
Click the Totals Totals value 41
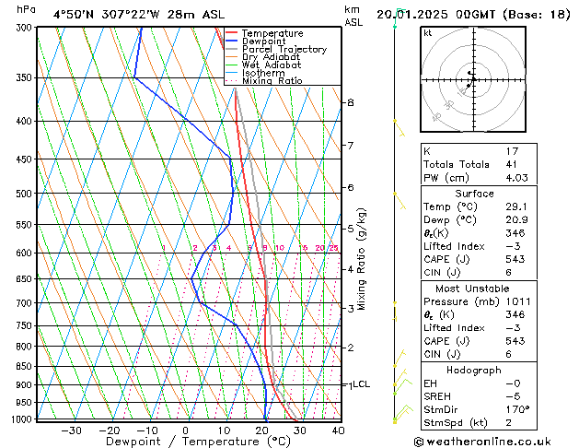tap(512, 164)
